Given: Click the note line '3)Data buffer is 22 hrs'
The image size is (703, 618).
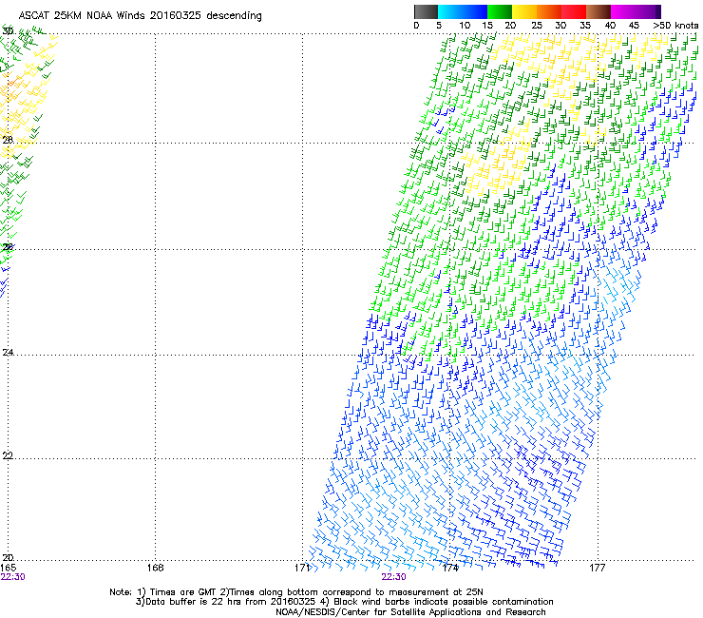Looking at the screenshot, I should pos(344,602).
